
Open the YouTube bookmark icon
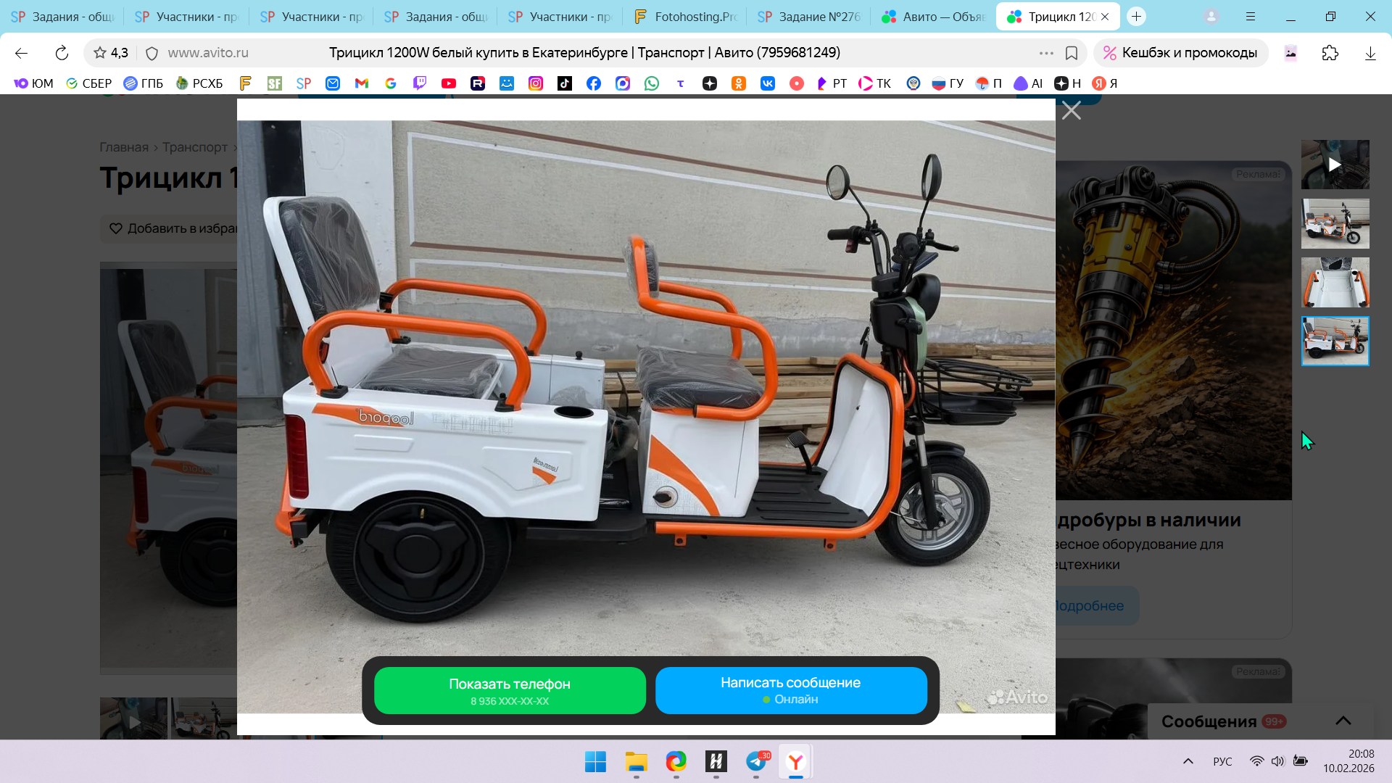point(449,83)
